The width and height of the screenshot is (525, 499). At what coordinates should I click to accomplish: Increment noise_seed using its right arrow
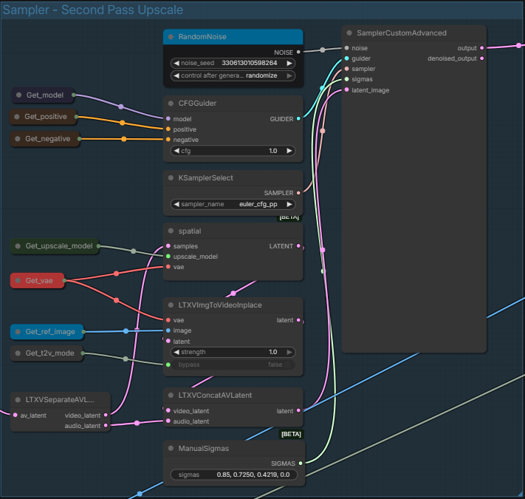(x=290, y=64)
